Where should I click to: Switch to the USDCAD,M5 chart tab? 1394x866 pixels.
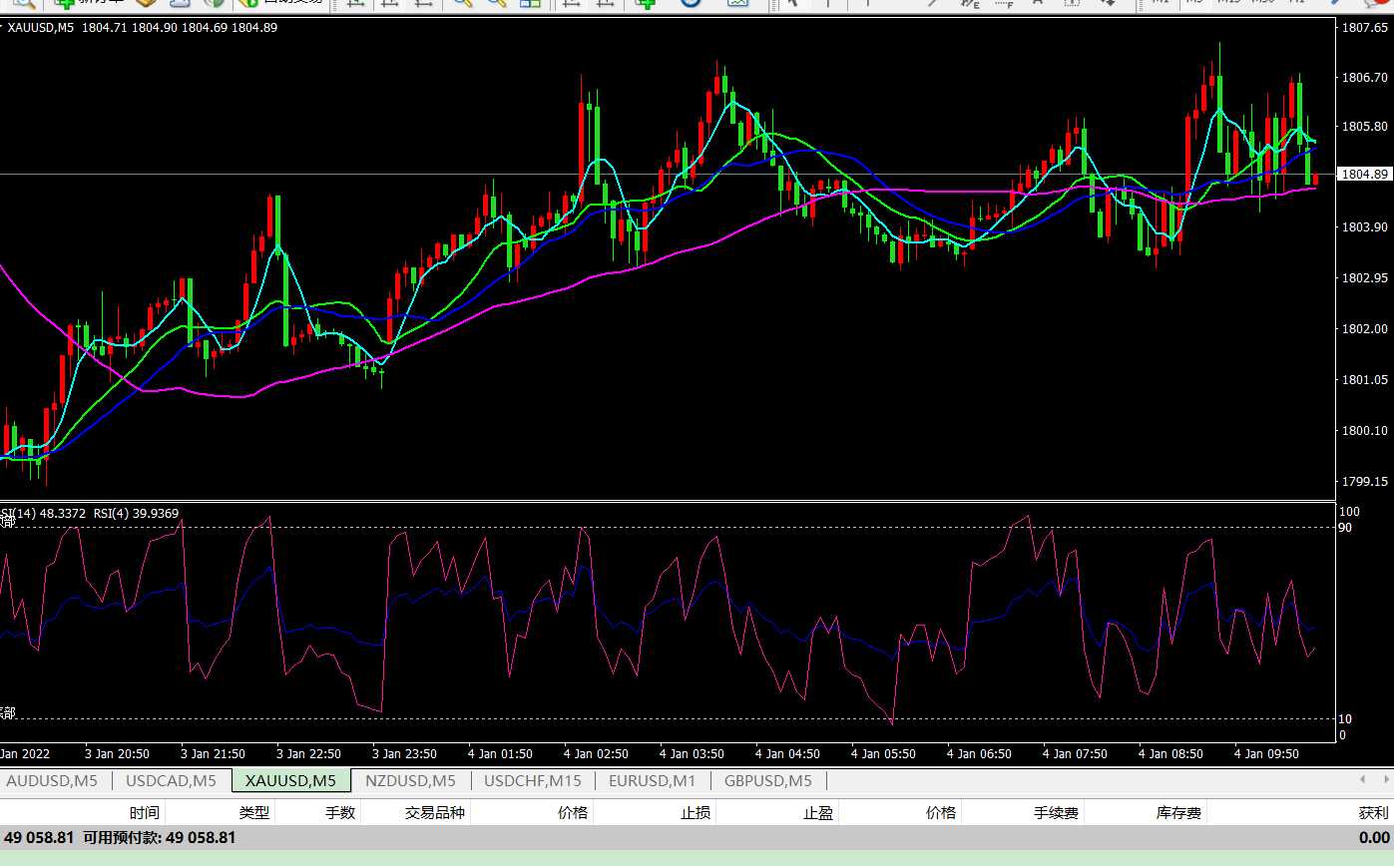pos(171,780)
